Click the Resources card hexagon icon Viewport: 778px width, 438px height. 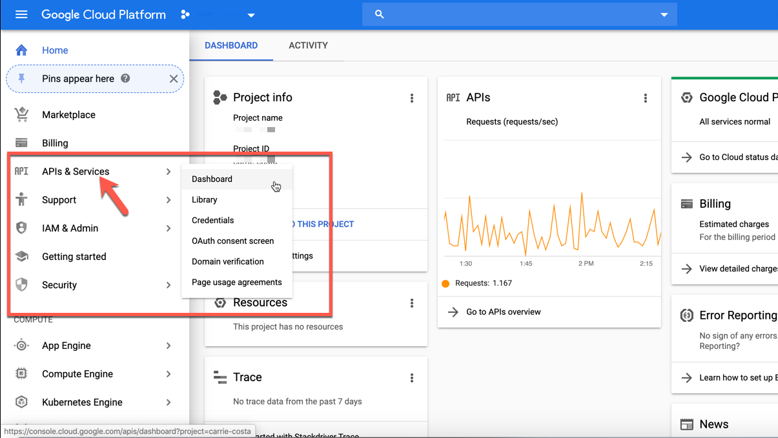point(220,303)
